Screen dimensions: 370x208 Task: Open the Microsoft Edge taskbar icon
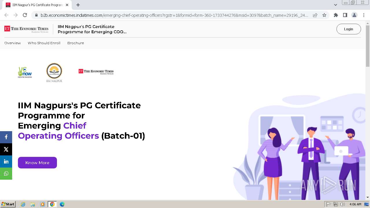pyautogui.click(x=62, y=204)
